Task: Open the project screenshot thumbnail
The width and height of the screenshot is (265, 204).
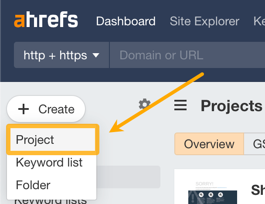Action: pos(212,193)
